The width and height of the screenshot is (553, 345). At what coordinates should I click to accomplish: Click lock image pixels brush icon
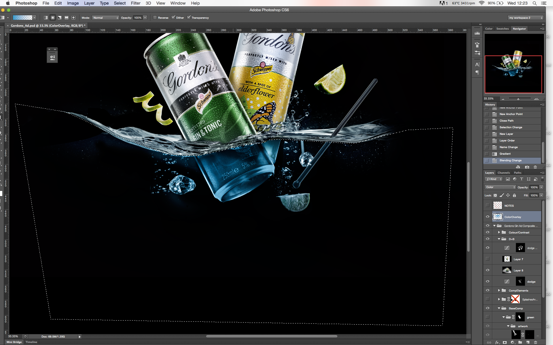click(502, 195)
